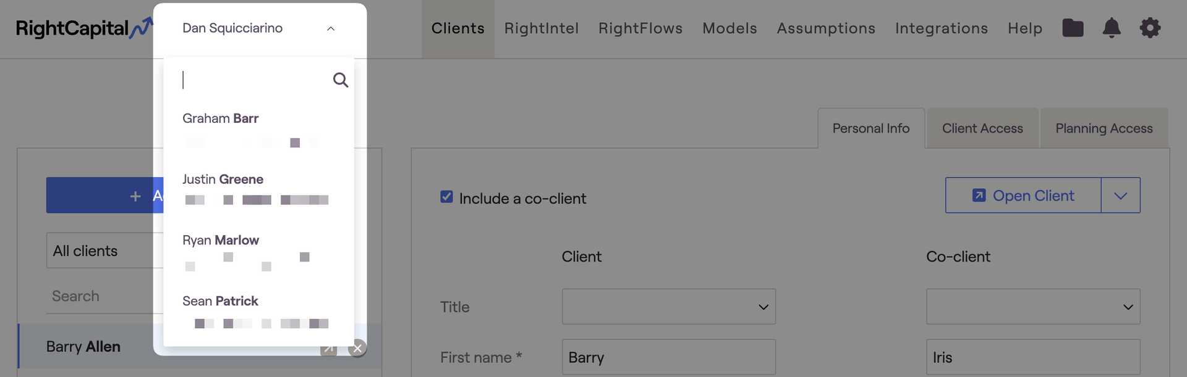The width and height of the screenshot is (1187, 377).
Task: Expand the Open Client split-button arrow
Action: (1120, 196)
